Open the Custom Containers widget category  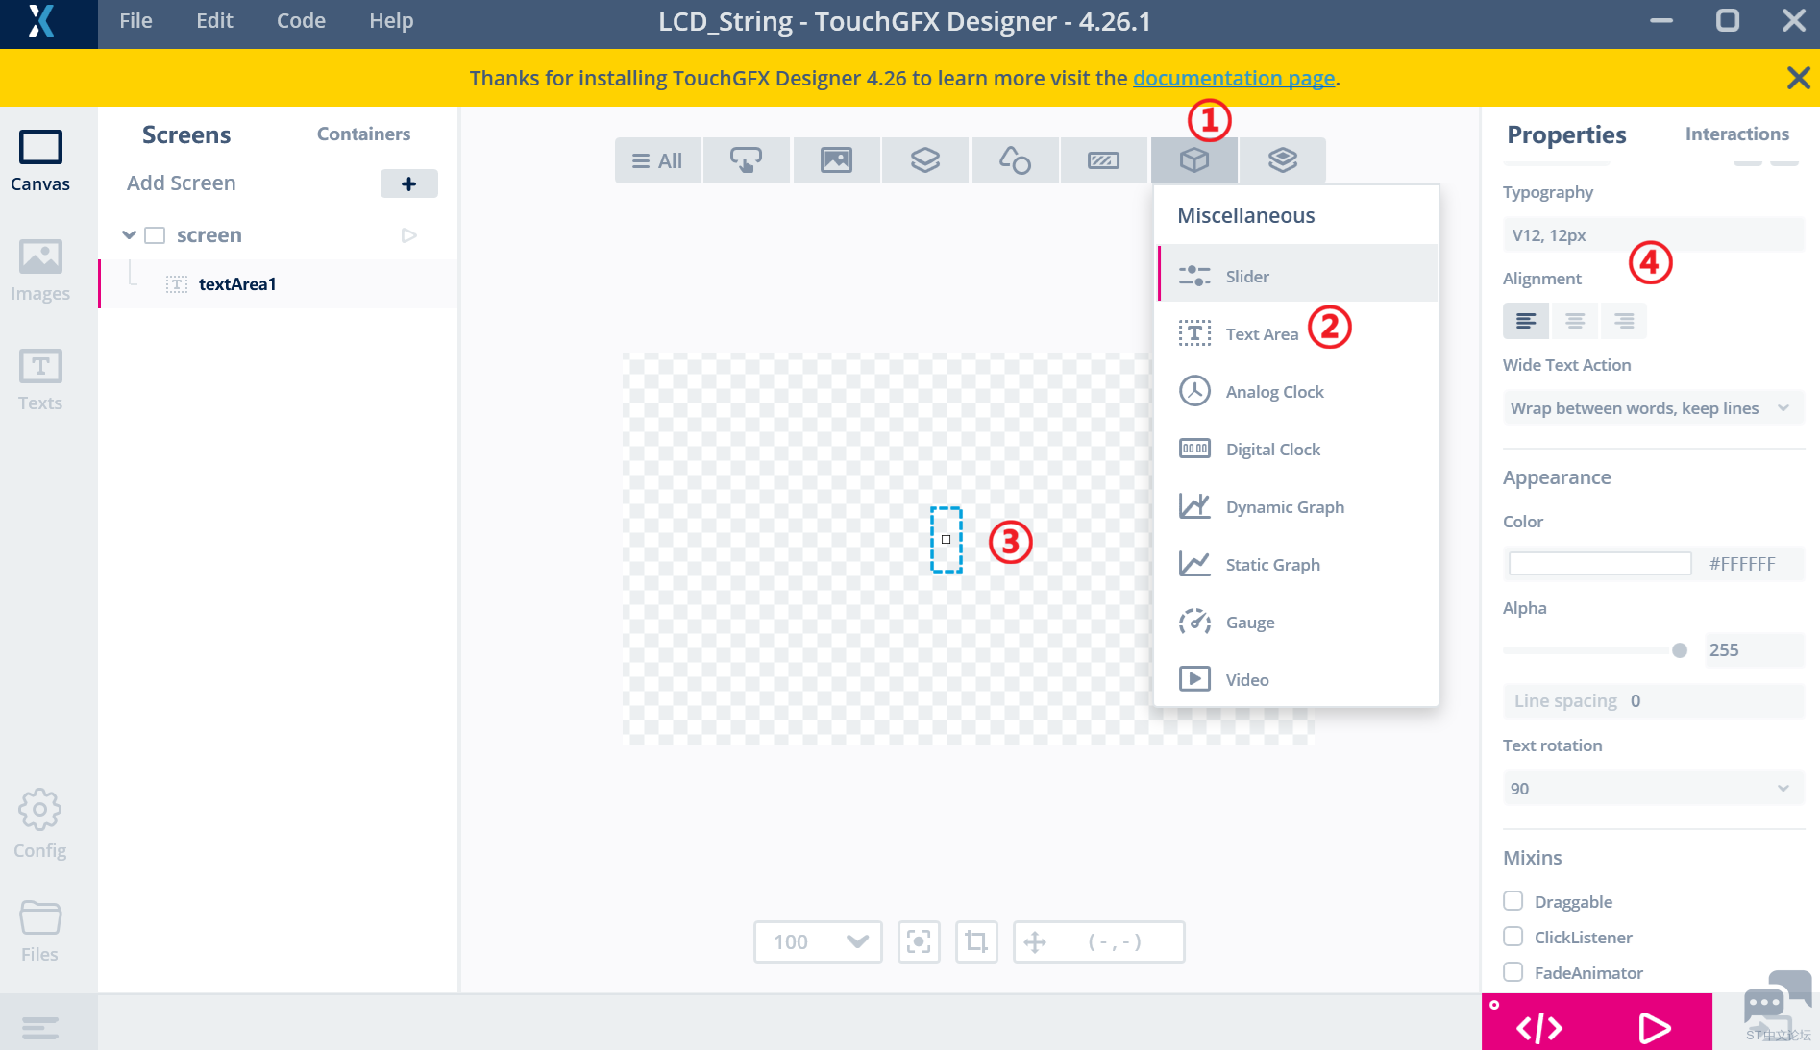click(x=1283, y=160)
